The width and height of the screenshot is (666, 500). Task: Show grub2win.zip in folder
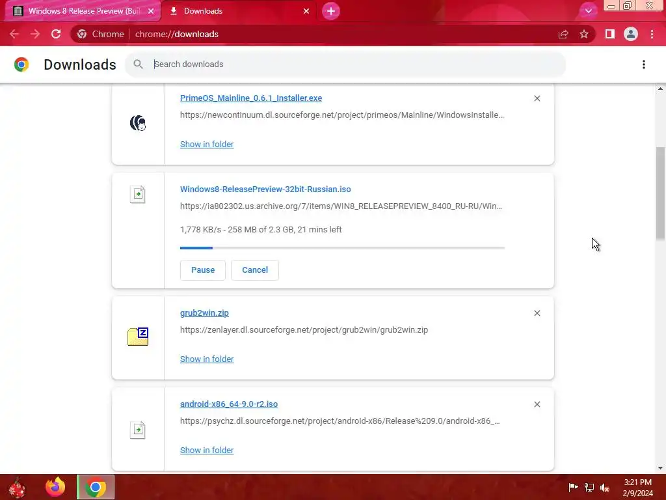pyautogui.click(x=207, y=359)
